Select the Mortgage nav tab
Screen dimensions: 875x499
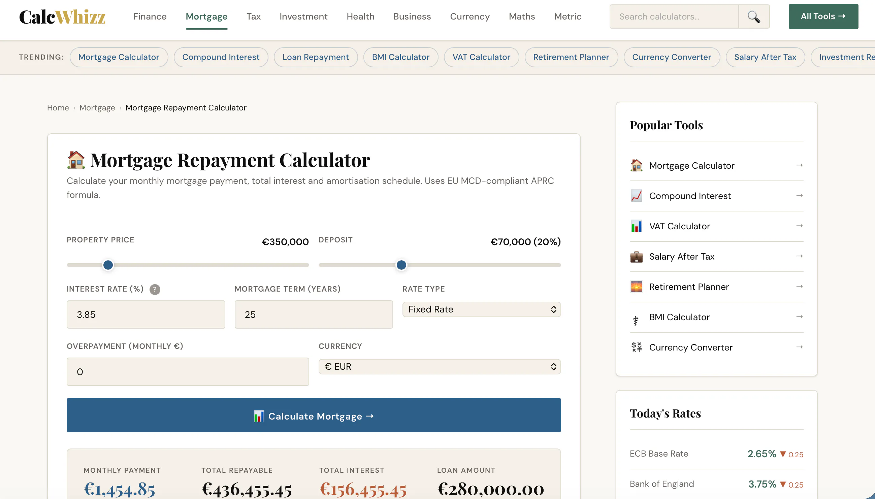coord(206,16)
